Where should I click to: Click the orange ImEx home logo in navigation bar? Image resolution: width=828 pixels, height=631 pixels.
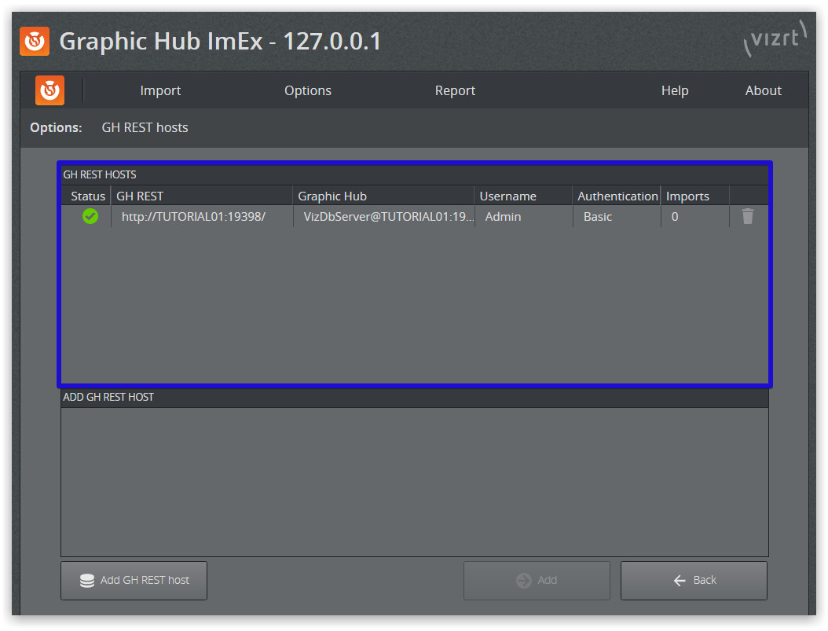point(49,90)
